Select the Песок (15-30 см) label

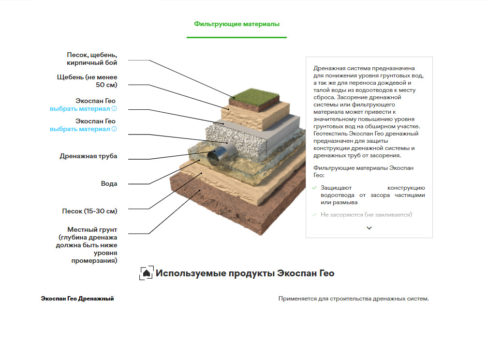[89, 211]
